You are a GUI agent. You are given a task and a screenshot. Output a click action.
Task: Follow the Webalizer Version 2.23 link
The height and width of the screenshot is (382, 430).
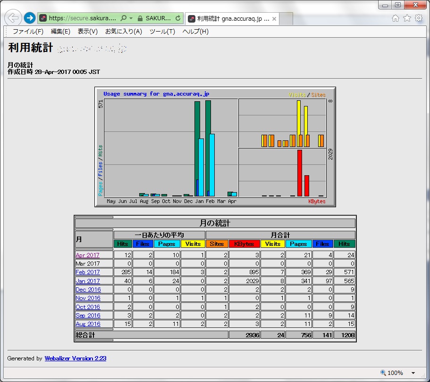tap(75, 358)
